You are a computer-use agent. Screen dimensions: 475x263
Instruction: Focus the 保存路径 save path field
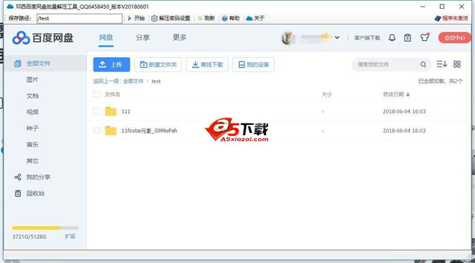point(80,18)
